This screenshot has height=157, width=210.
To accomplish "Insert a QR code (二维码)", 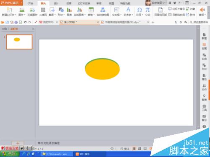I will [x=43, y=12].
